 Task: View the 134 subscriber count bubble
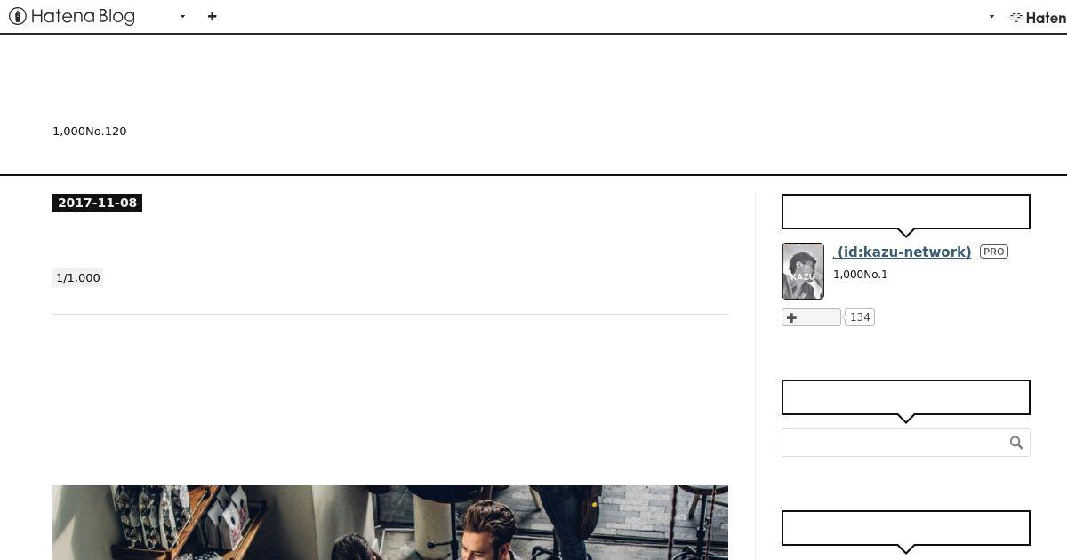coord(860,317)
